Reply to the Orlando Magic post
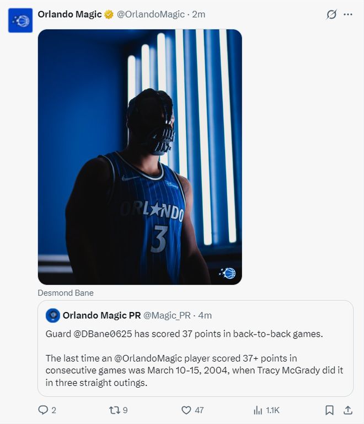Image resolution: width=364 pixels, height=424 pixels. tap(43, 410)
